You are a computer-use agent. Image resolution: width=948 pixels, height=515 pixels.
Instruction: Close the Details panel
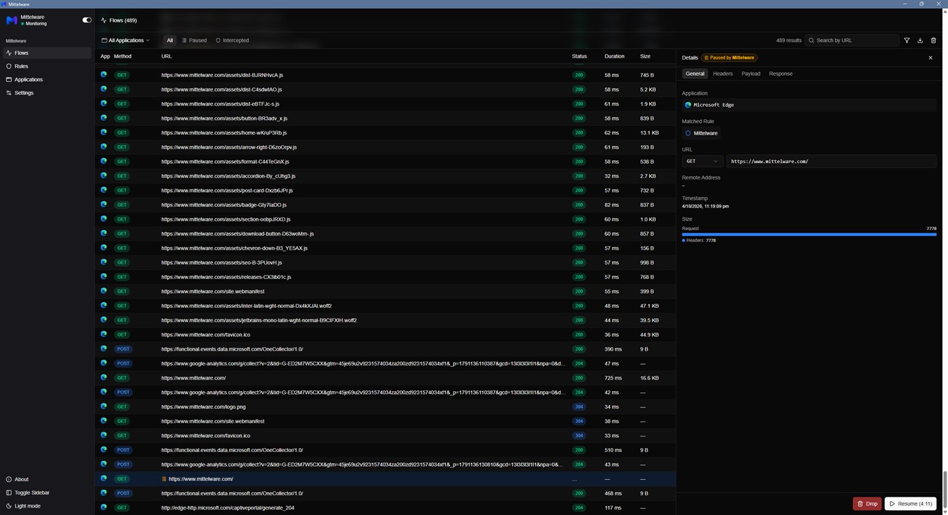coord(930,58)
